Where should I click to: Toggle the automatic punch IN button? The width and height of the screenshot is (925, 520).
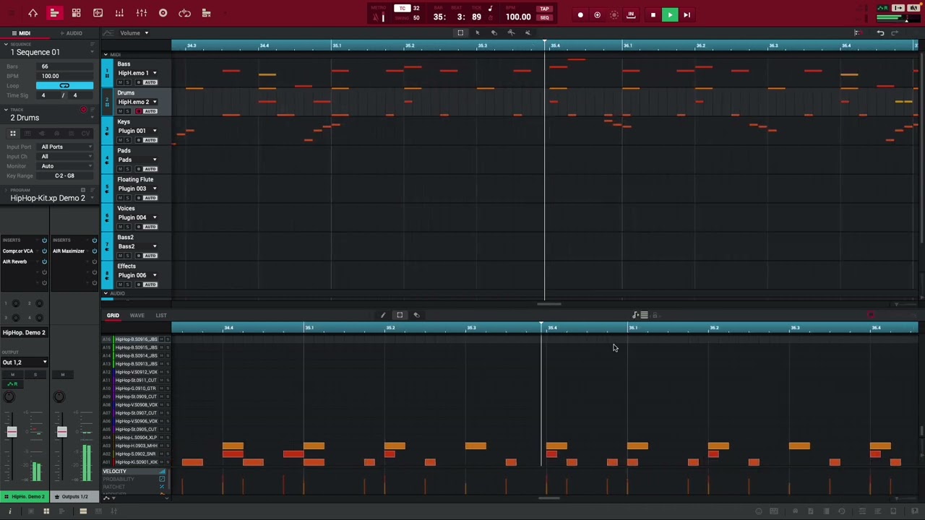point(631,14)
